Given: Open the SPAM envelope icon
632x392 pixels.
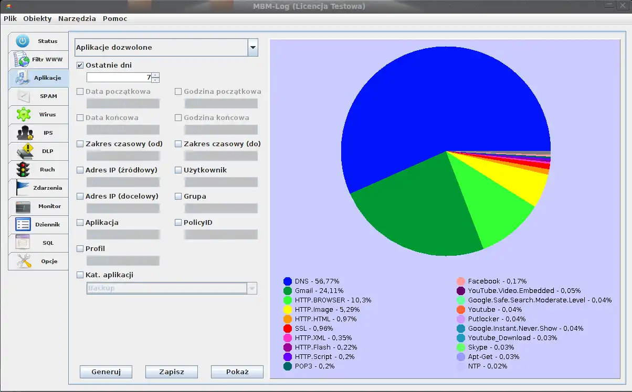Looking at the screenshot, I should click(24, 96).
